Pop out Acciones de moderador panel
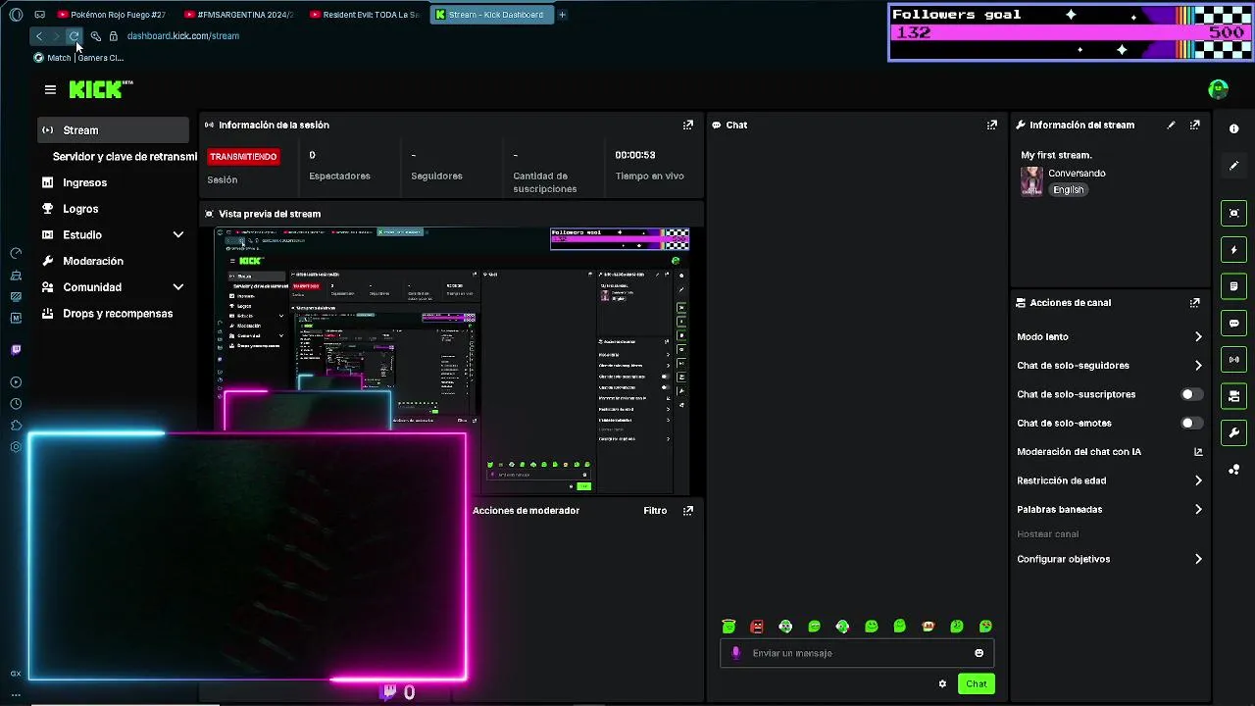Image resolution: width=1255 pixels, height=706 pixels. [688, 510]
